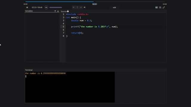The image size is (191, 107).
Task: Pause the video playback
Action: click(27, 7)
